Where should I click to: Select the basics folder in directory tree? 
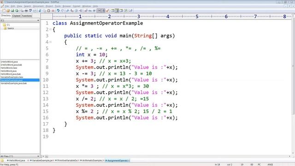(9, 28)
